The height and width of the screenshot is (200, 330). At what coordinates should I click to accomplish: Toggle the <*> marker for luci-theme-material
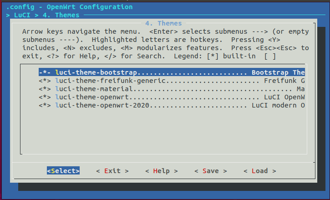[45, 89]
